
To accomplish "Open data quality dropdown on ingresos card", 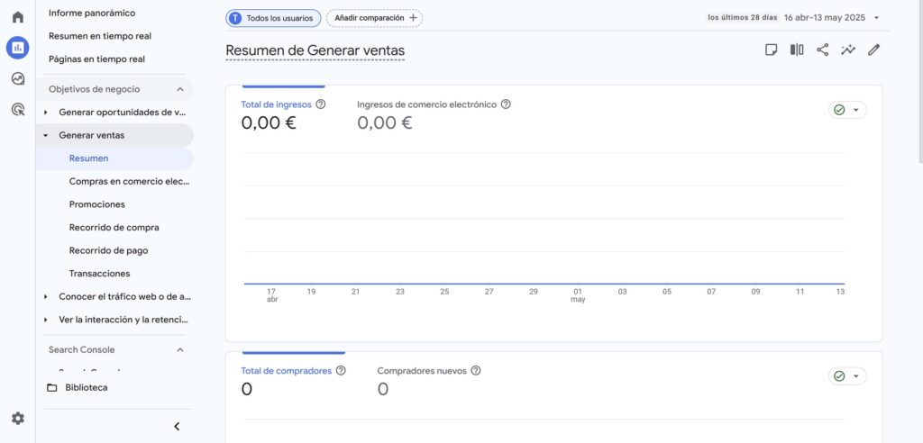I will click(x=847, y=110).
